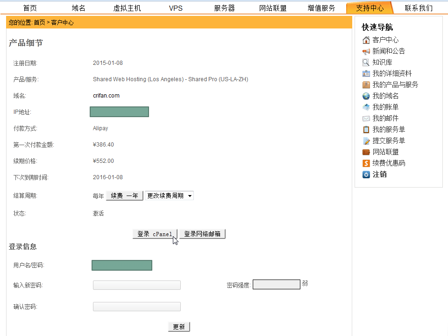The image size is (448, 336).
Task: Focus the 确认密码 input field
Action: click(136, 307)
